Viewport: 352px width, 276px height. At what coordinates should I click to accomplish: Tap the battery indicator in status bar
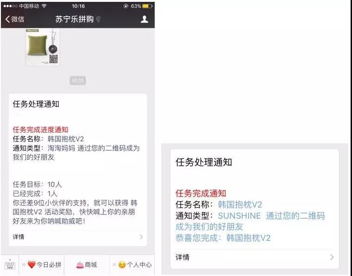point(147,6)
